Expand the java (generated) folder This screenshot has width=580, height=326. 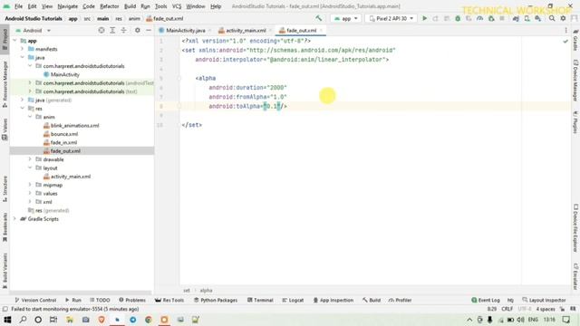coord(22,100)
